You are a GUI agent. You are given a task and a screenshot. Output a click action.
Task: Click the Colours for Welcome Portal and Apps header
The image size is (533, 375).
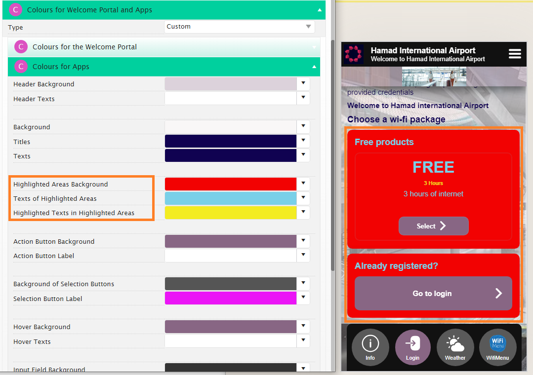(164, 10)
